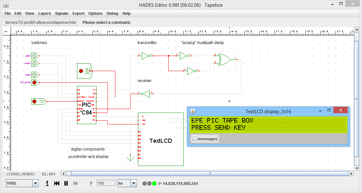Click the vertical scrollbar down arrow

(357, 168)
